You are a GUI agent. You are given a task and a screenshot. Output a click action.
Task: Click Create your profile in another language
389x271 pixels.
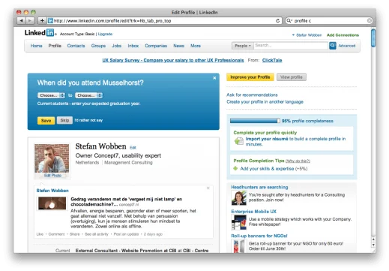[x=265, y=102]
